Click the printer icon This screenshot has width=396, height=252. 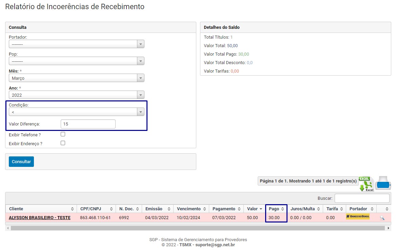(383, 183)
